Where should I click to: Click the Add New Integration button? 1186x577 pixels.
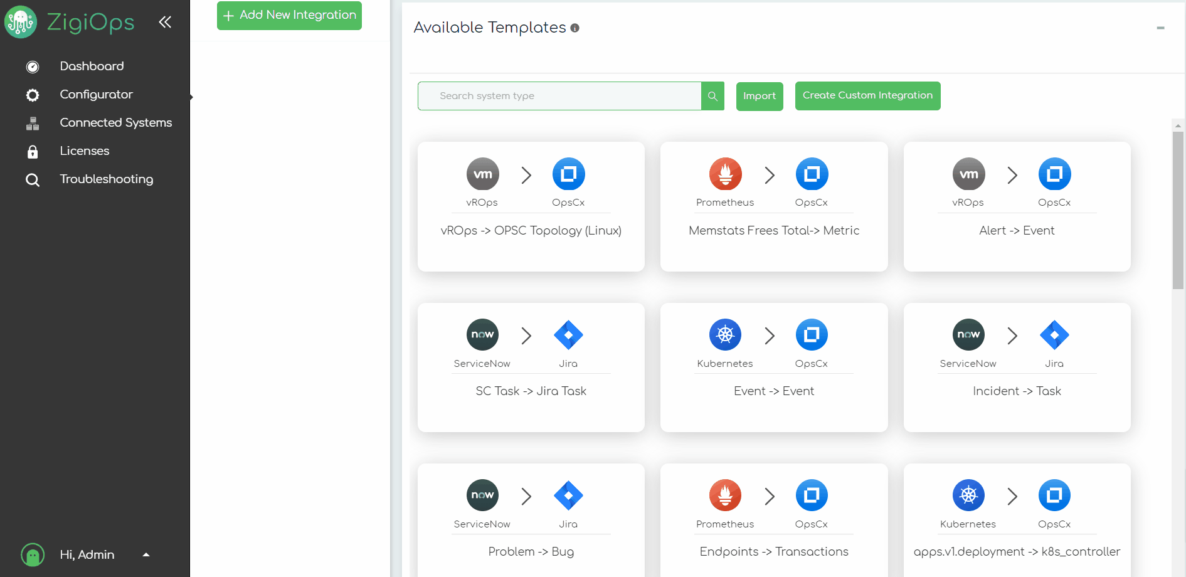pos(289,15)
